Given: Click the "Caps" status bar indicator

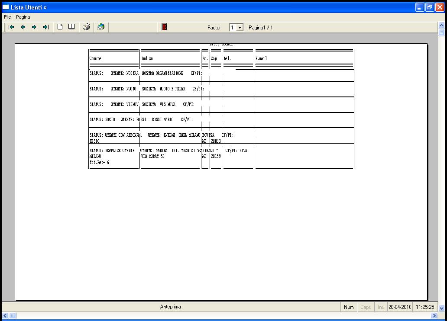Looking at the screenshot, I should tap(366, 307).
